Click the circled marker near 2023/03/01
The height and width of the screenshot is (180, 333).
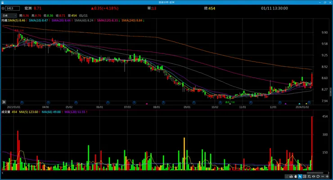coord(22,102)
